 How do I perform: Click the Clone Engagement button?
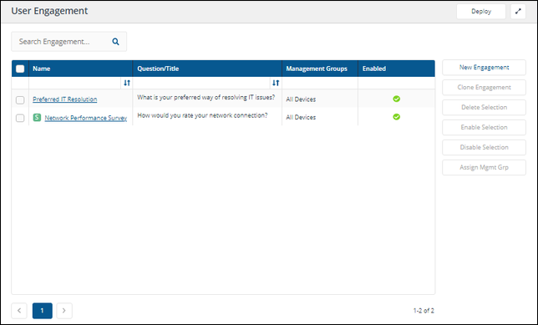point(484,87)
